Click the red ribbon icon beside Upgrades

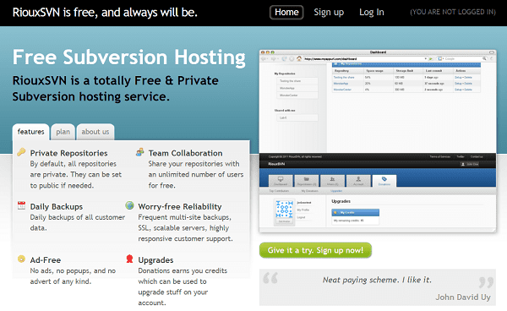[x=129, y=259]
